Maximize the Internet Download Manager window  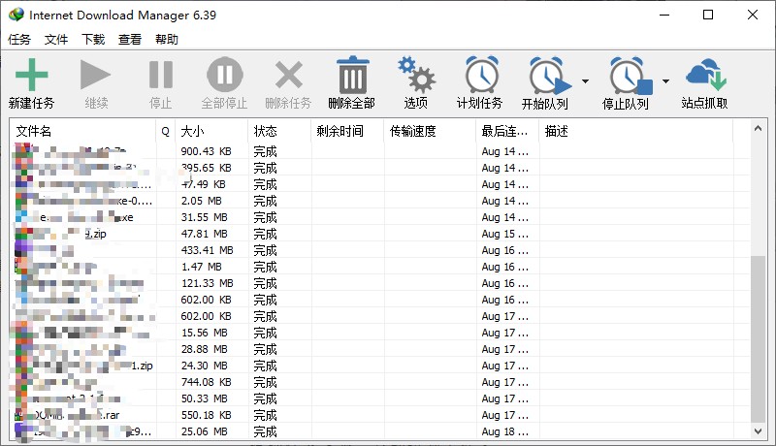[x=708, y=15]
